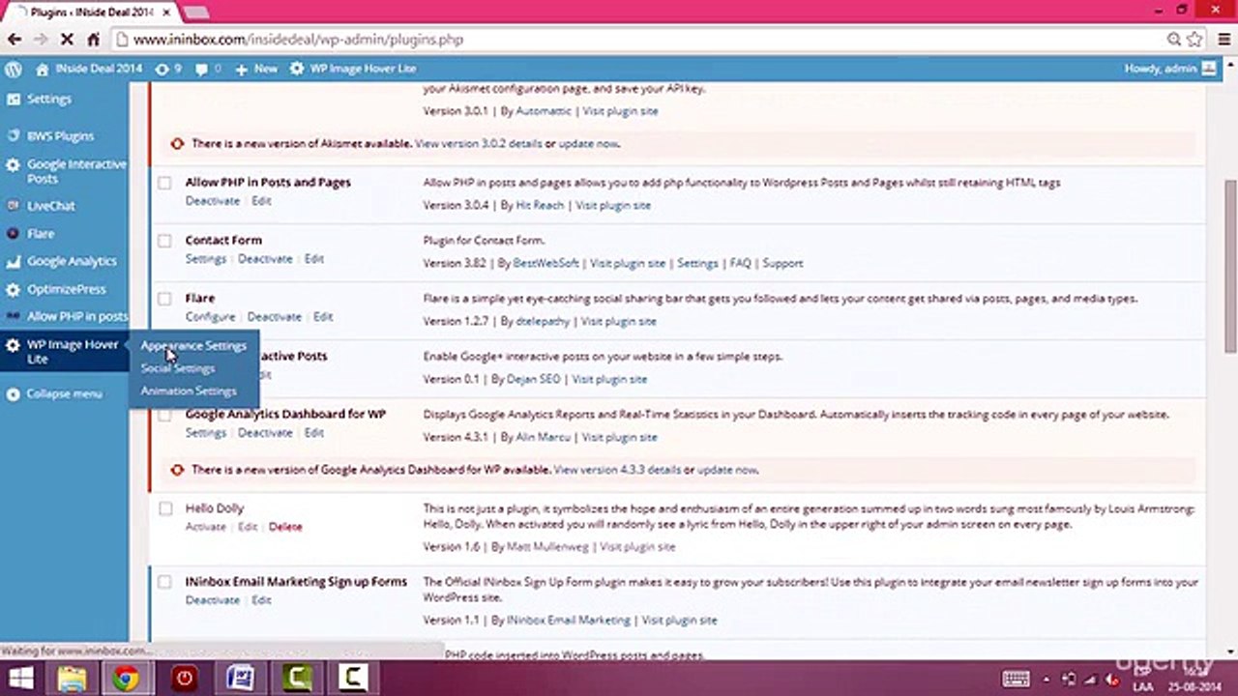Click the browser home button
The width and height of the screenshot is (1238, 696).
93,40
